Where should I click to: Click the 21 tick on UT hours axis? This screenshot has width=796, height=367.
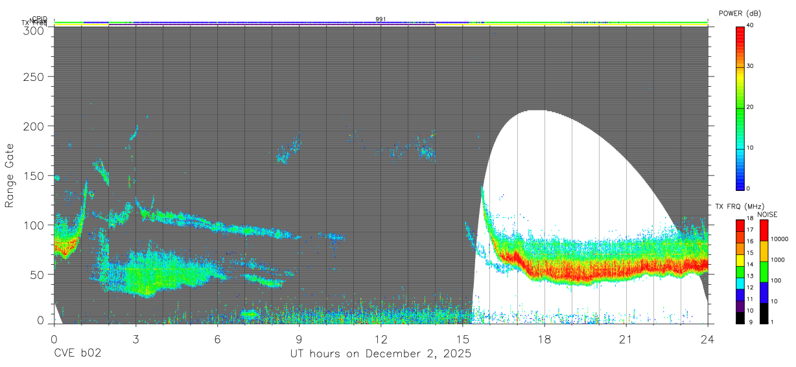click(626, 339)
